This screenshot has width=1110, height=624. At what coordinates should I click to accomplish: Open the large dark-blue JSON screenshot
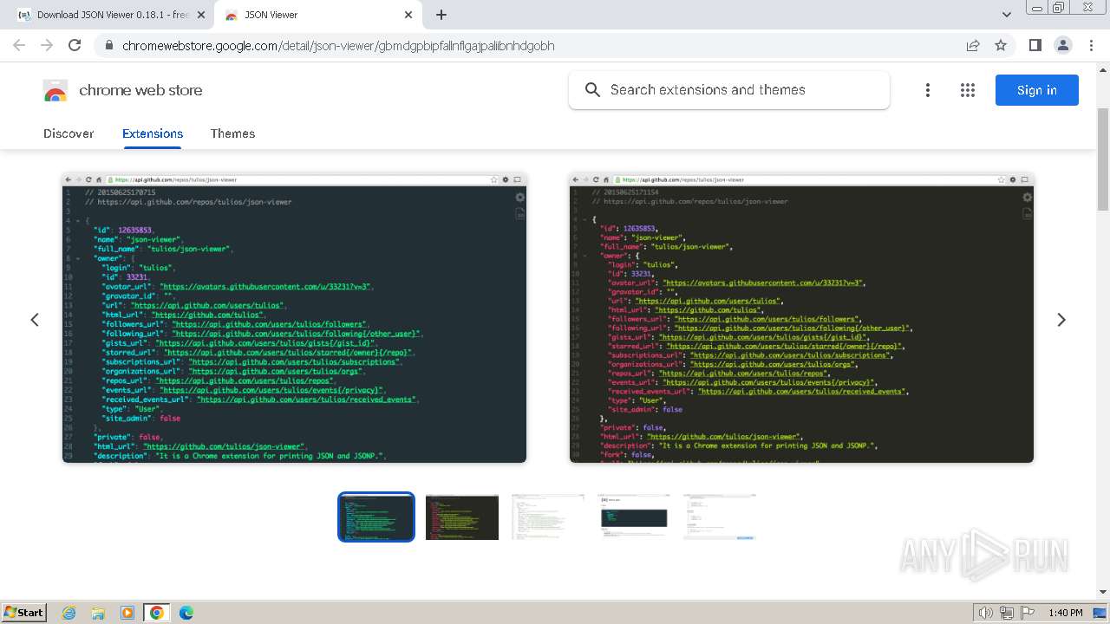pyautogui.click(x=294, y=318)
